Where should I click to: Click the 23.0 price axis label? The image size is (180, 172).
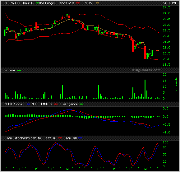(166, 25)
